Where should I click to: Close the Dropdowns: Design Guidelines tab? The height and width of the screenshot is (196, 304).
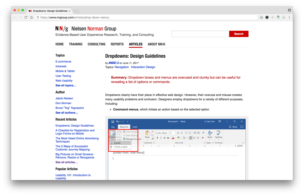(69, 11)
